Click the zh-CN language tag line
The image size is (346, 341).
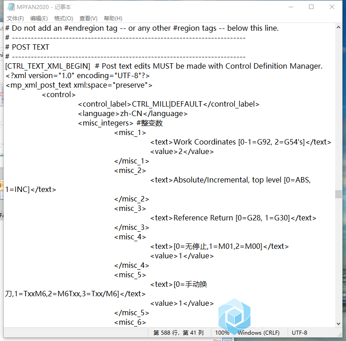pos(133,113)
